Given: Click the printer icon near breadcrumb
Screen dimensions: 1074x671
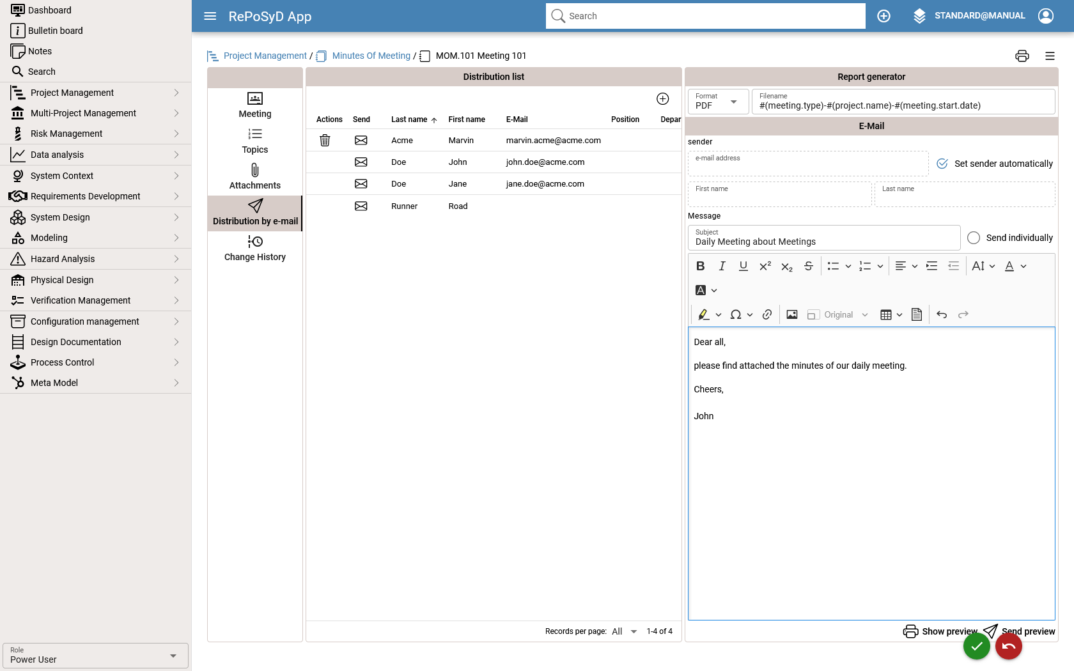Looking at the screenshot, I should [x=1022, y=56].
